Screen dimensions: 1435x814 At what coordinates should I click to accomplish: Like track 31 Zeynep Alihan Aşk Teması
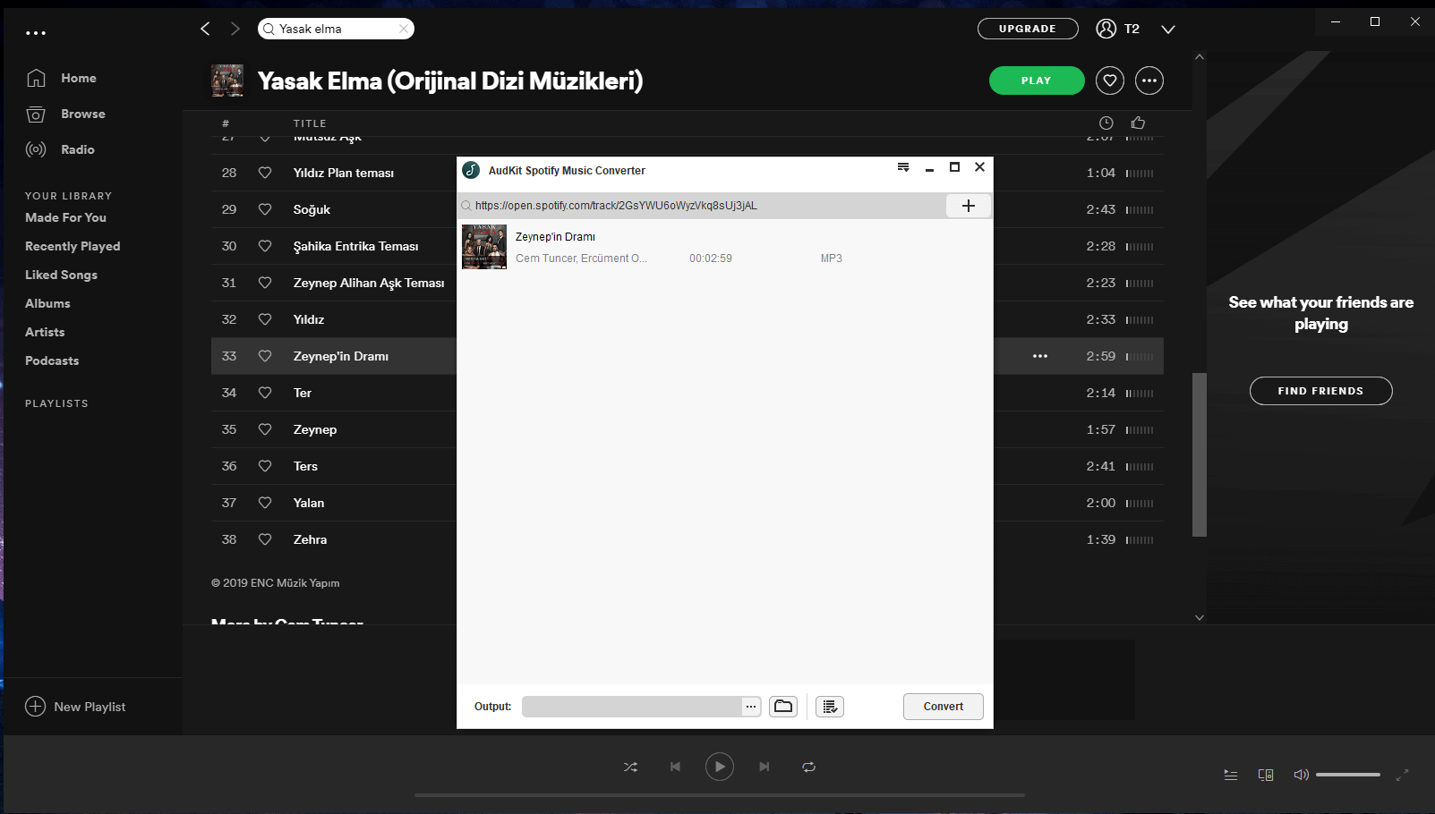[265, 283]
